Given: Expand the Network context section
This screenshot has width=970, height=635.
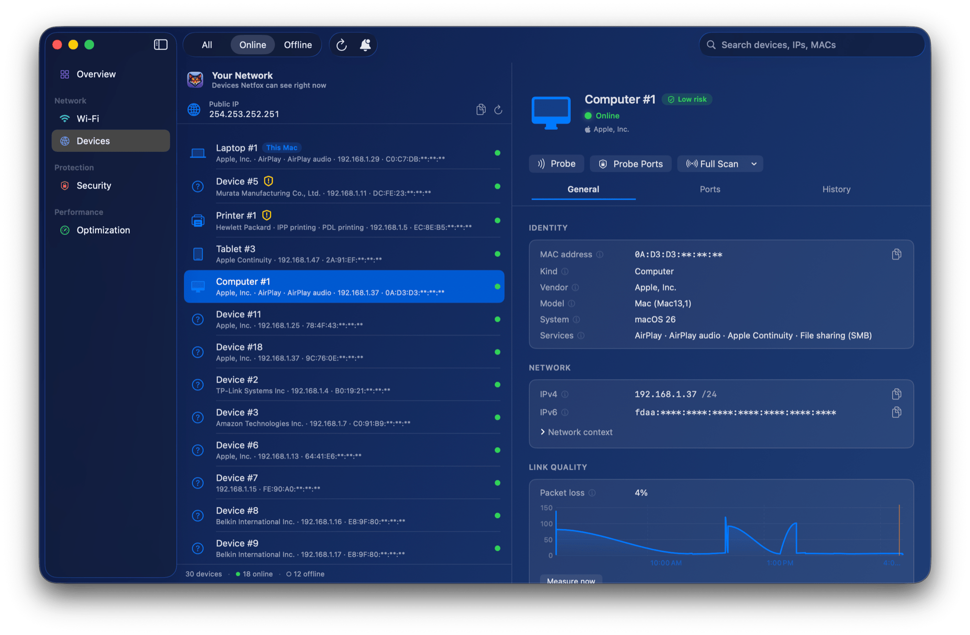Looking at the screenshot, I should (577, 432).
